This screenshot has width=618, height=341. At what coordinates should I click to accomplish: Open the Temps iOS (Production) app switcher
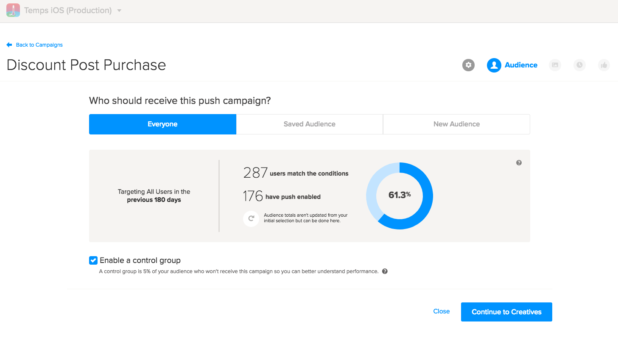pos(68,11)
